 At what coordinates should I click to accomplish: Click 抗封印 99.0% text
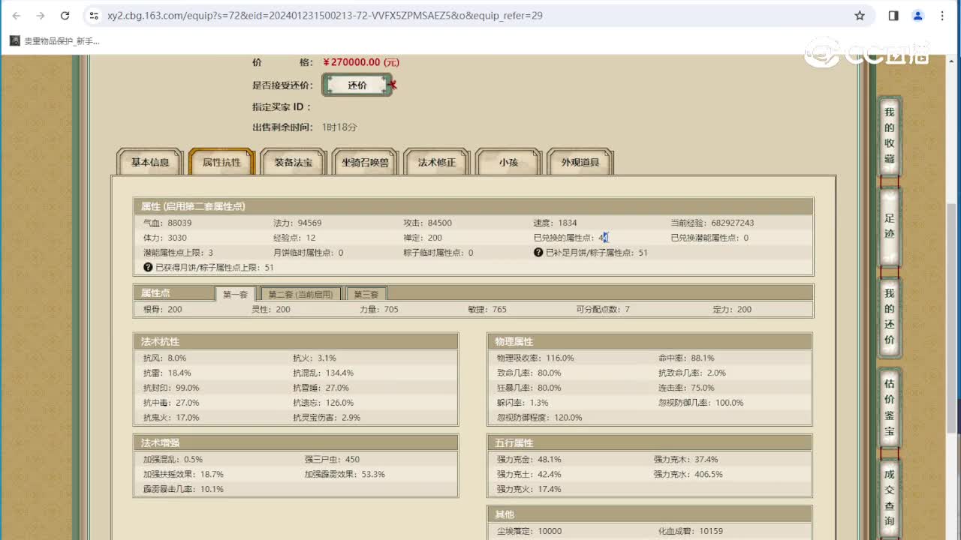(x=171, y=388)
